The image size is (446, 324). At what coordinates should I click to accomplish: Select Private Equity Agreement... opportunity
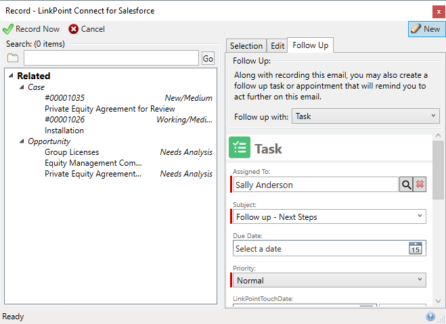pyautogui.click(x=93, y=174)
